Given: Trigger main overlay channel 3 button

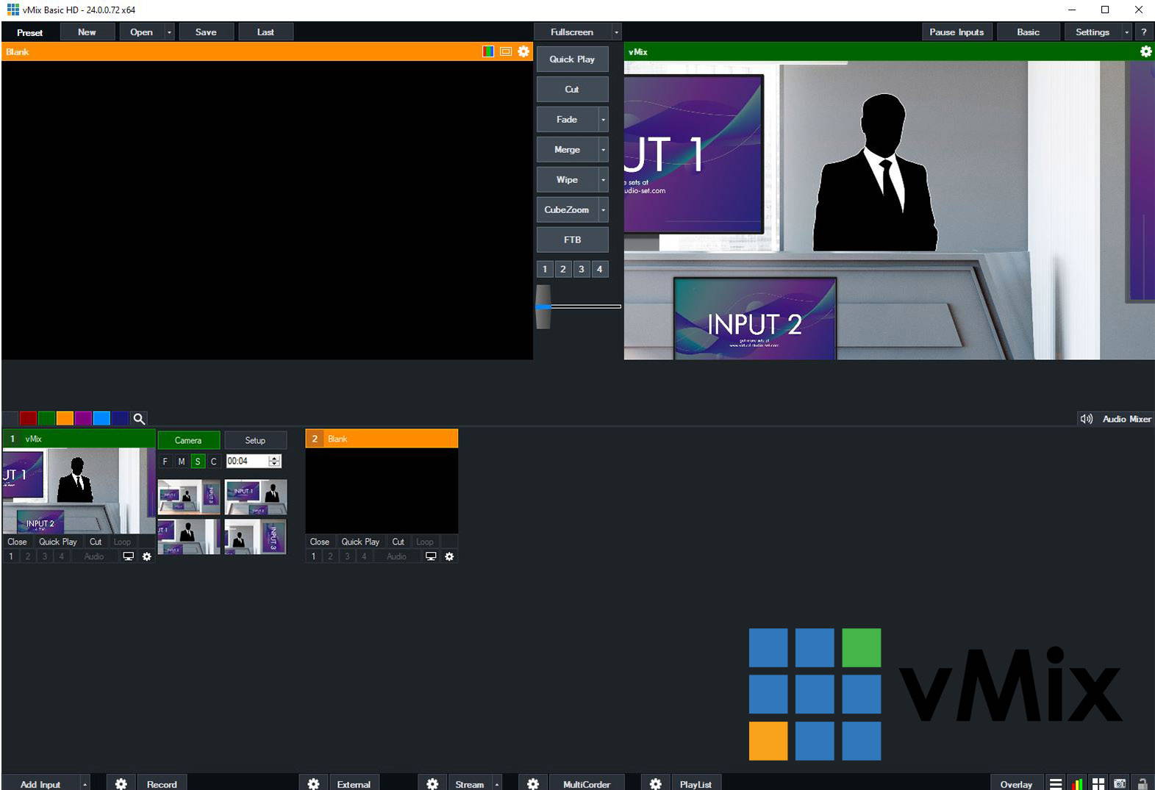Looking at the screenshot, I should coord(582,269).
